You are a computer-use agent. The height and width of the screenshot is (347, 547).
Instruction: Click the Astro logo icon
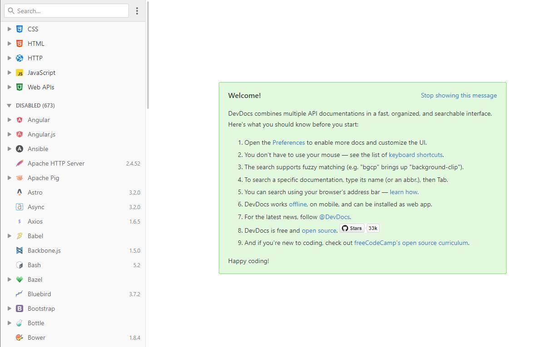[x=20, y=192]
